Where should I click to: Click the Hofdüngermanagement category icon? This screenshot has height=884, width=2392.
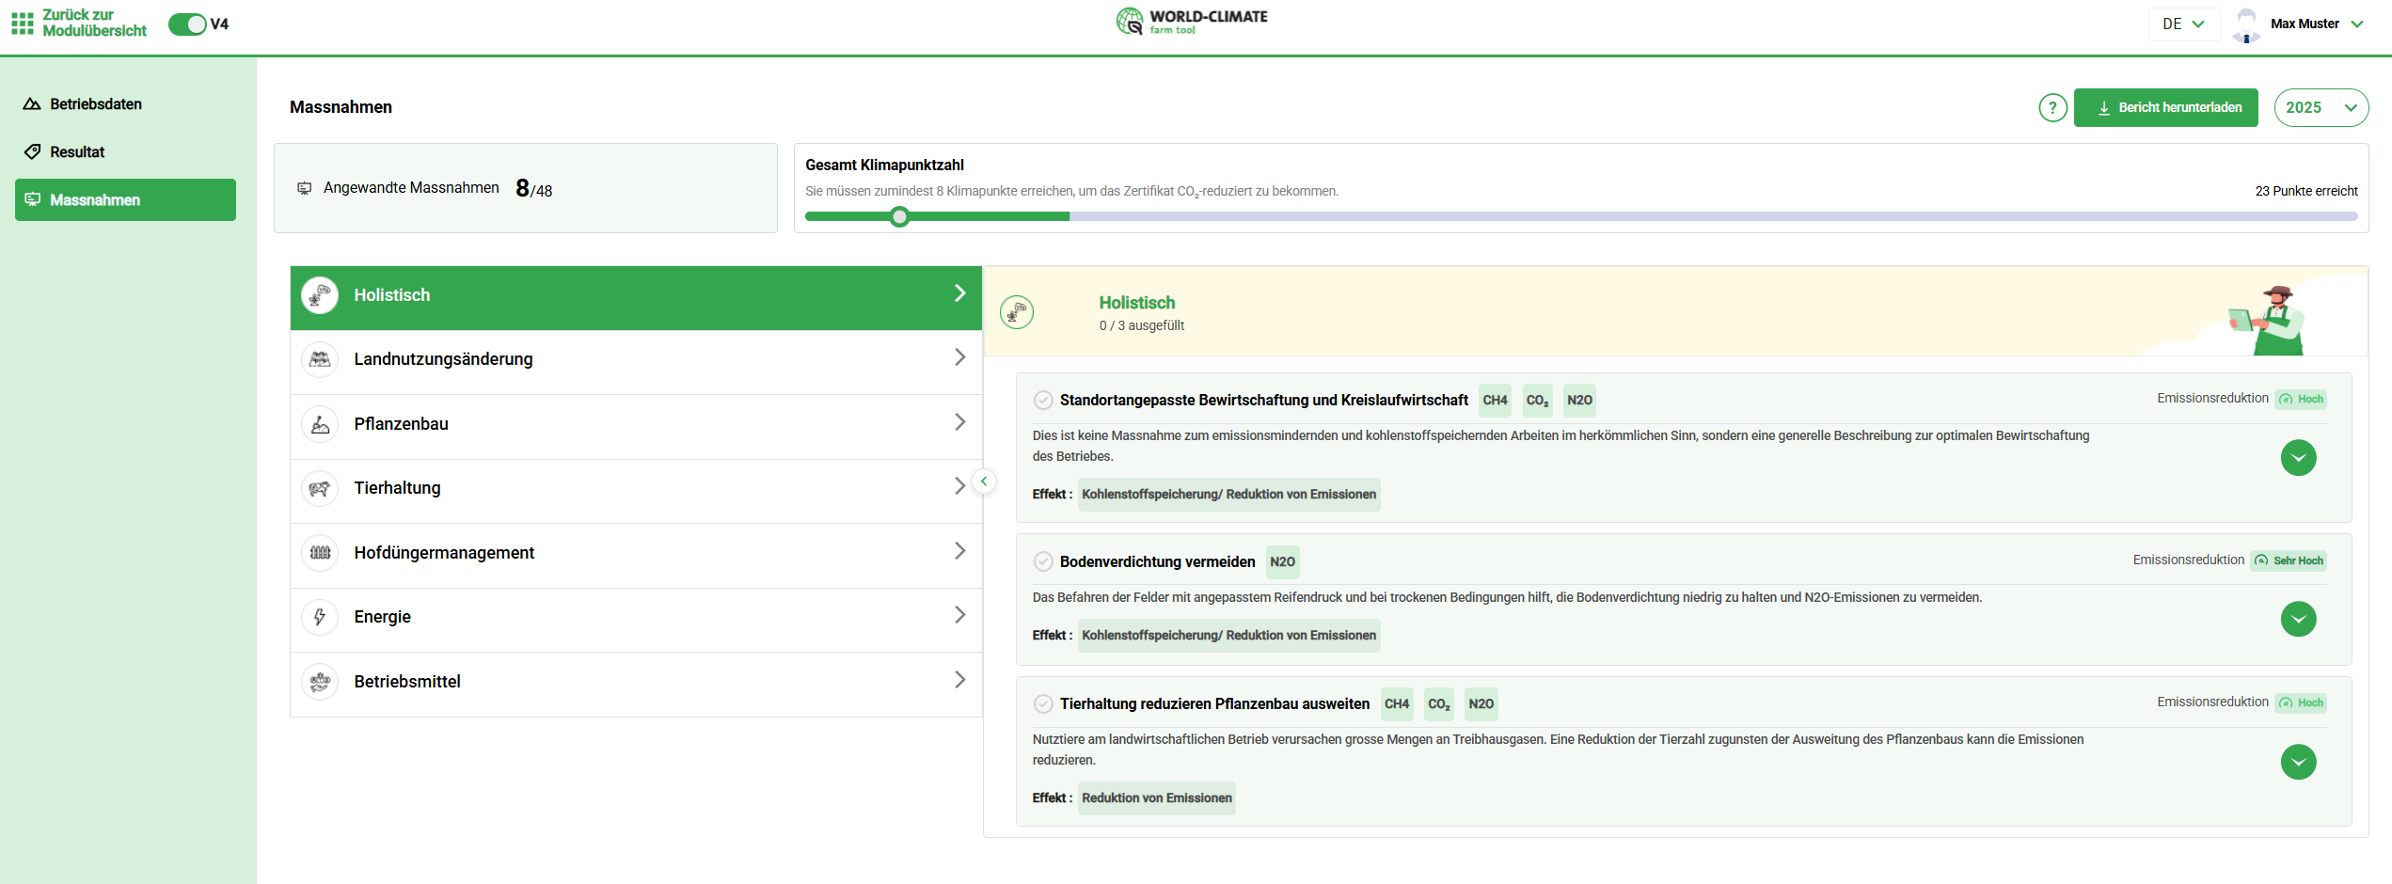320,553
